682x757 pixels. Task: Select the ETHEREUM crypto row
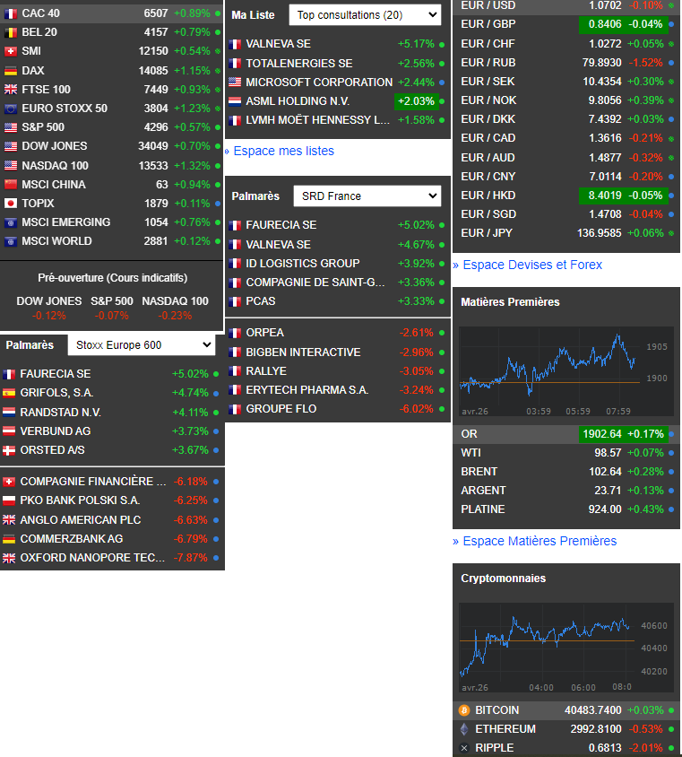click(x=566, y=729)
